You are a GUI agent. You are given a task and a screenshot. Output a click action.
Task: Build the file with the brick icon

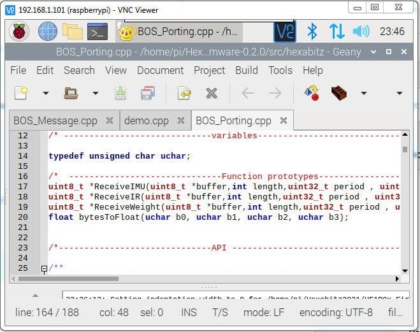[x=339, y=93]
